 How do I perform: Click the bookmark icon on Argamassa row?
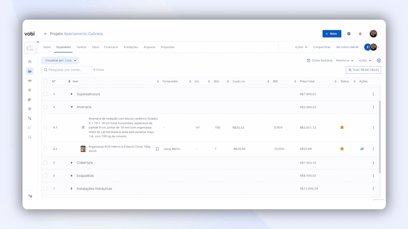click(x=157, y=149)
